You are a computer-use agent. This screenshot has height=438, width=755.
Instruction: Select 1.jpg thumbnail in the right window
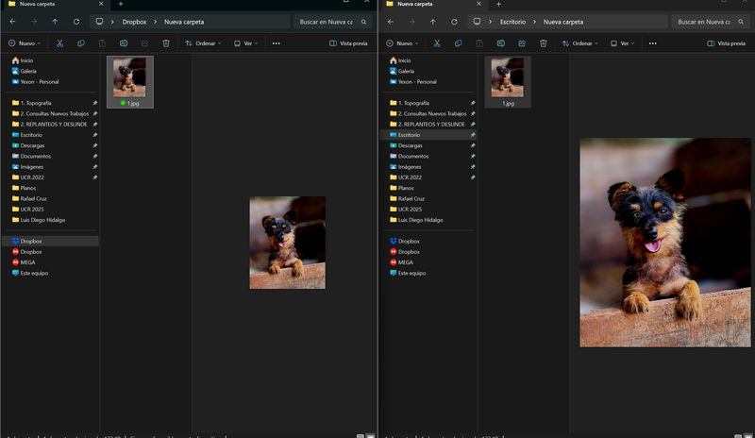tap(508, 79)
